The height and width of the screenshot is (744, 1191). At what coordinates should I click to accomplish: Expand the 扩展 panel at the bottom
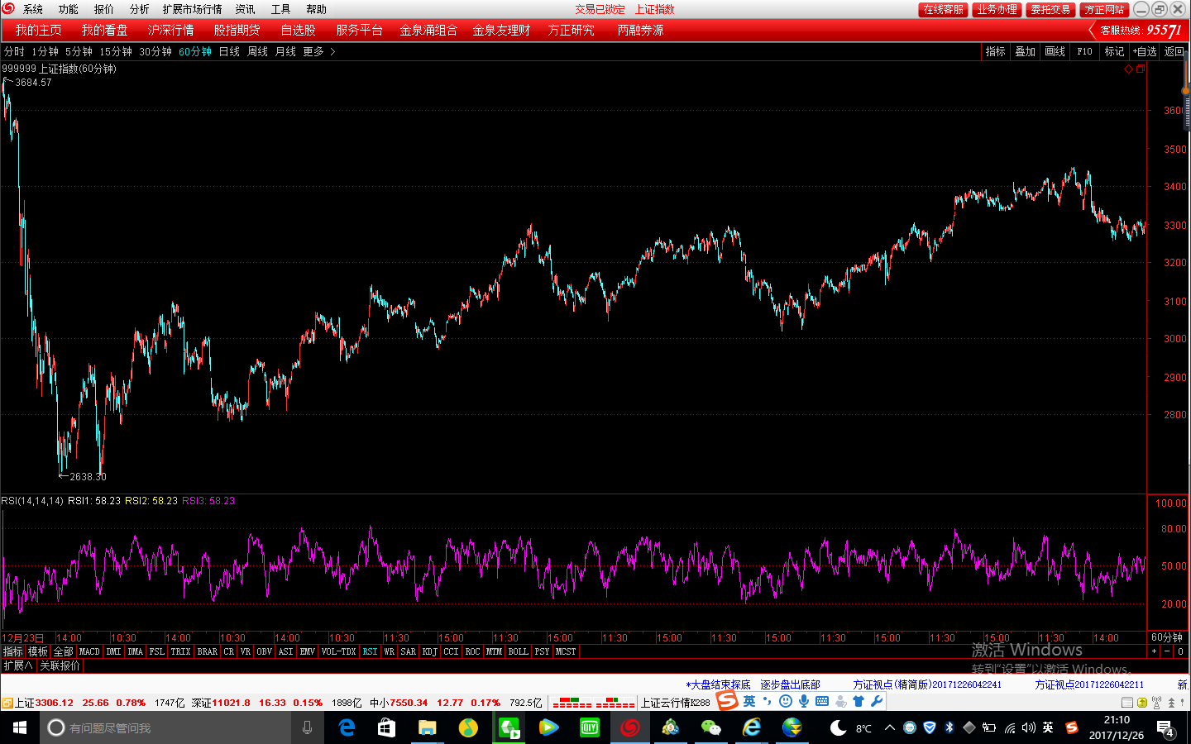pyautogui.click(x=17, y=665)
